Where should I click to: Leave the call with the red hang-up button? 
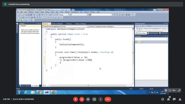[x=108, y=99]
